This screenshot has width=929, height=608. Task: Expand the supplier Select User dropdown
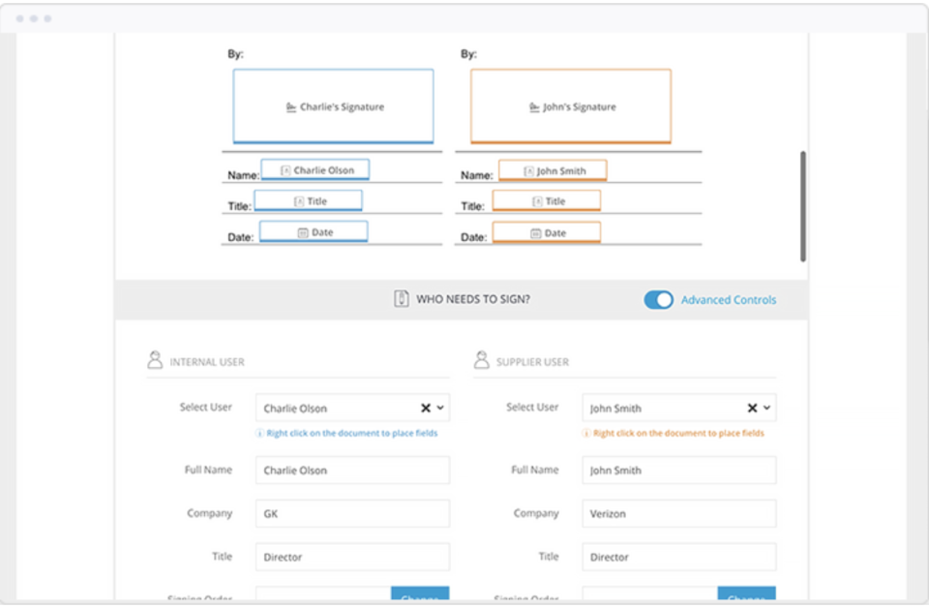[767, 409]
